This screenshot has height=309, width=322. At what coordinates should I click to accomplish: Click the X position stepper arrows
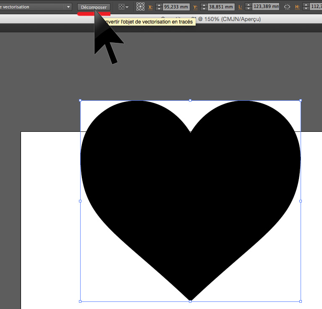pos(159,7)
